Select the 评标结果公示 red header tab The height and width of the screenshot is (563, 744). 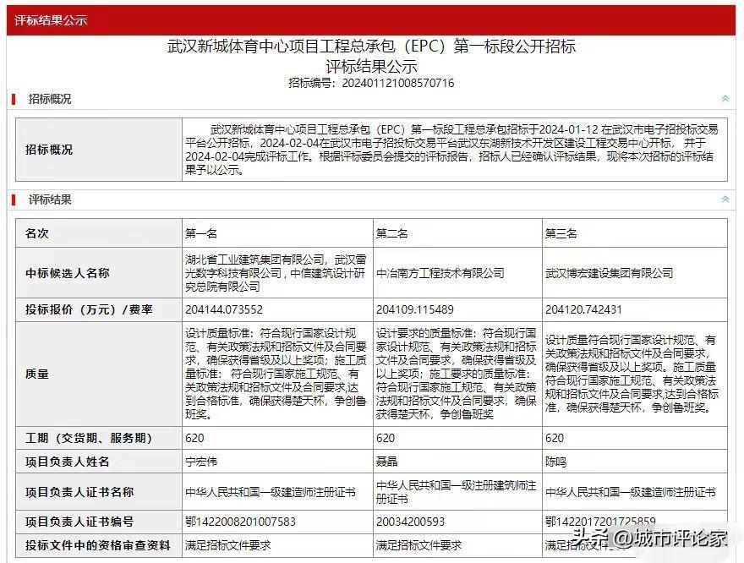[51, 20]
